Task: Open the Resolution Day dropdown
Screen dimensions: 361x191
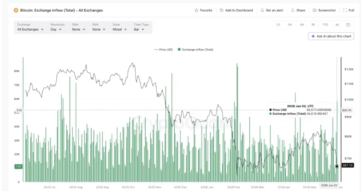Action: point(56,29)
